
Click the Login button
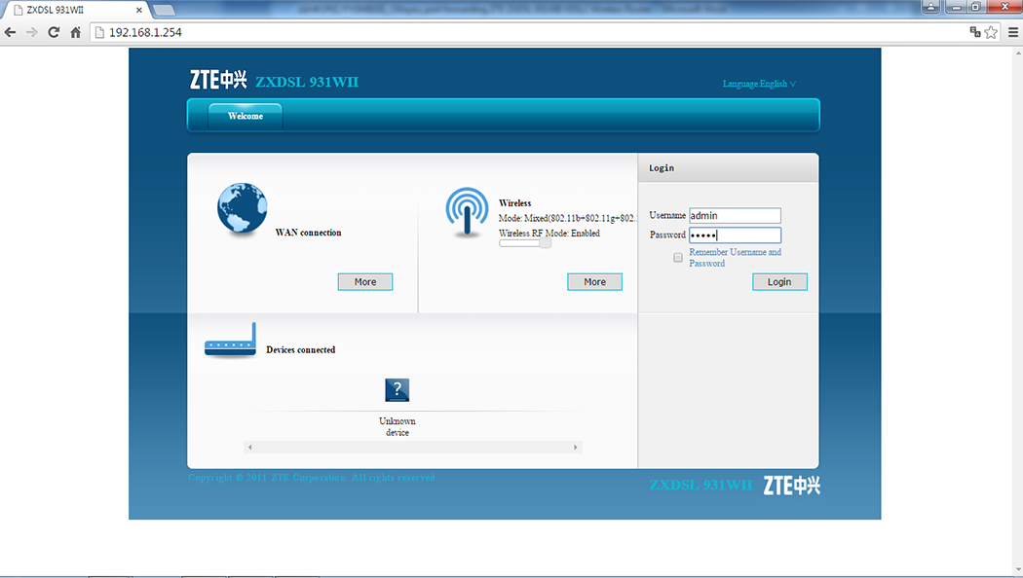(x=779, y=281)
